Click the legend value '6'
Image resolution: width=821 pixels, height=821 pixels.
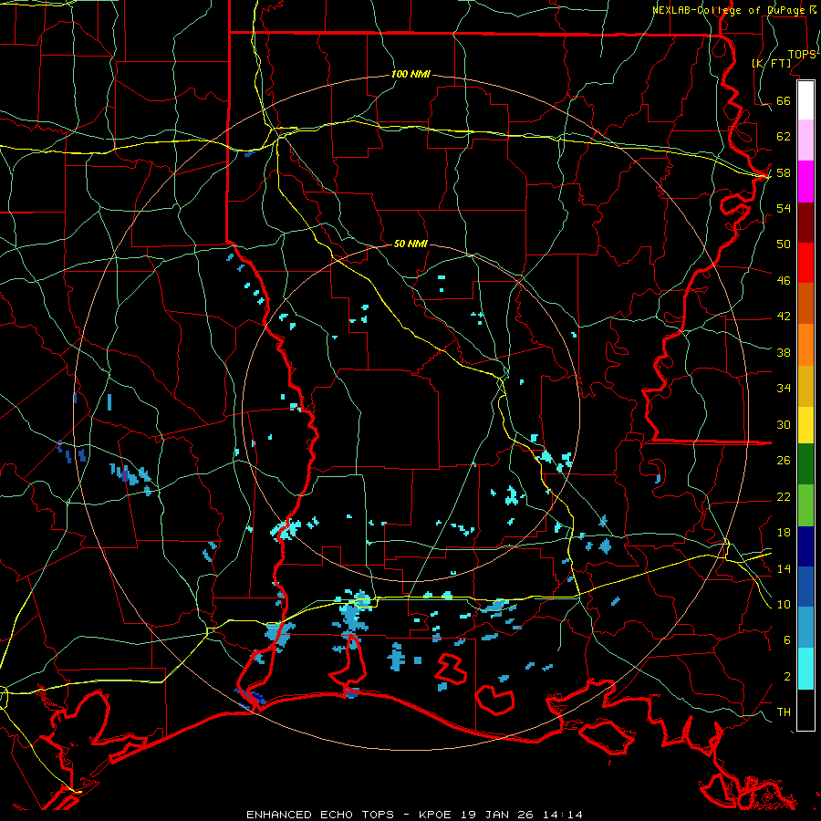pos(787,640)
